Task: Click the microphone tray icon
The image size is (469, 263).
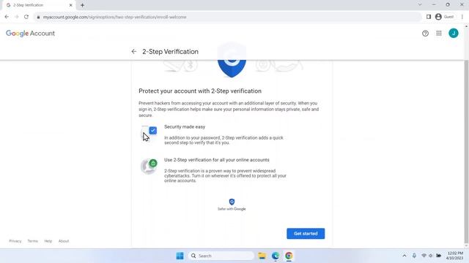Action: (414, 256)
